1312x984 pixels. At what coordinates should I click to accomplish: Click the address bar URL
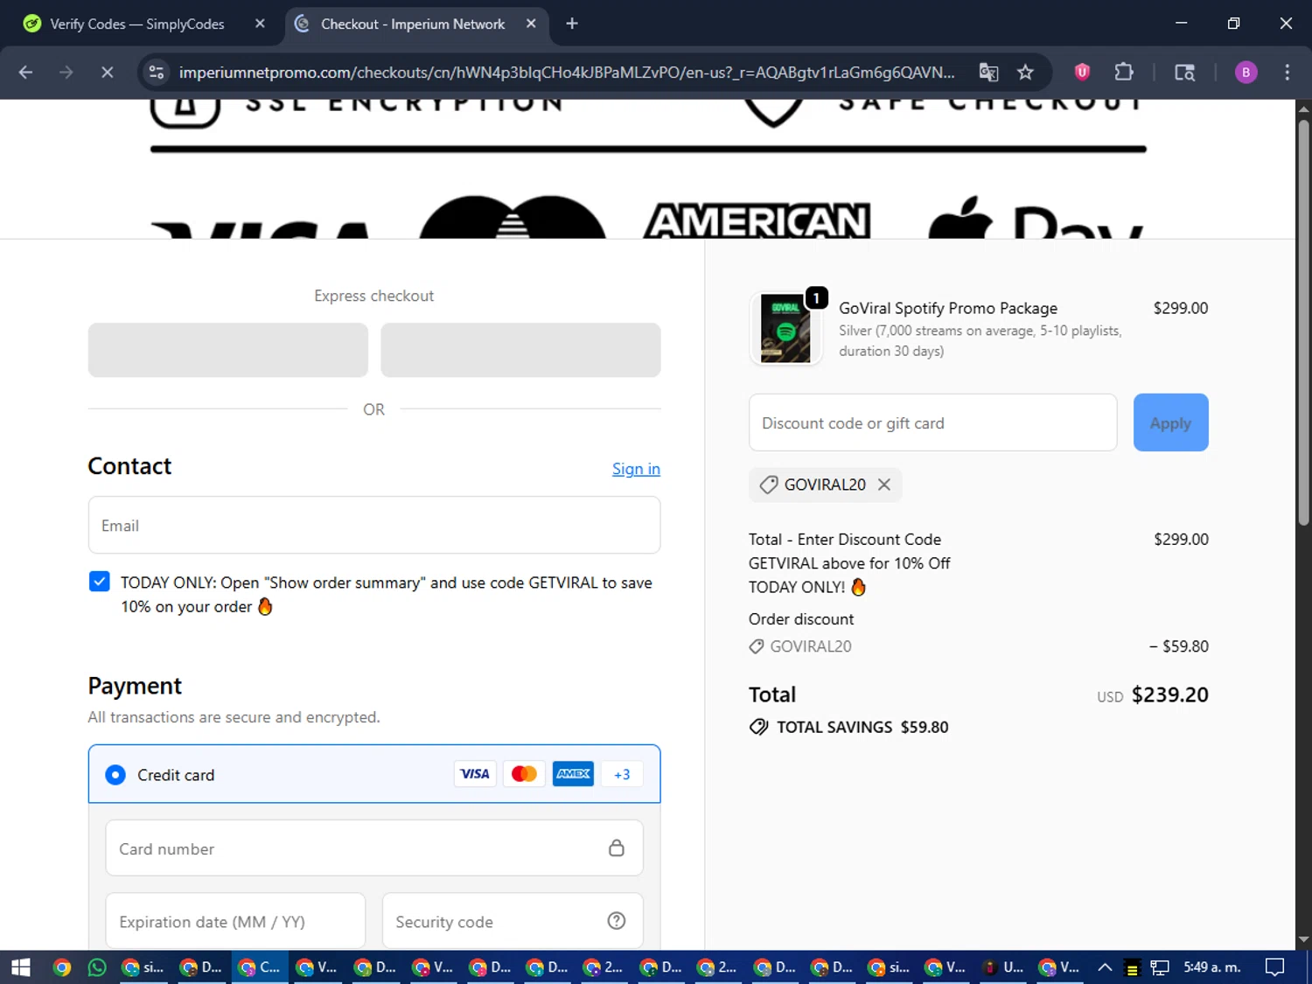[566, 73]
